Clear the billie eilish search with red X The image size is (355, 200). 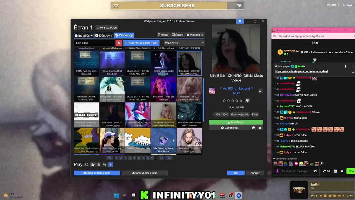click(x=119, y=43)
